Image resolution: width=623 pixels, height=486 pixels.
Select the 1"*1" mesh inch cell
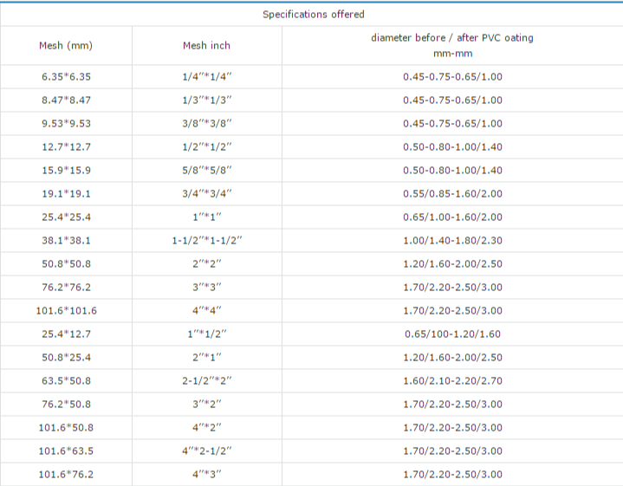click(206, 217)
